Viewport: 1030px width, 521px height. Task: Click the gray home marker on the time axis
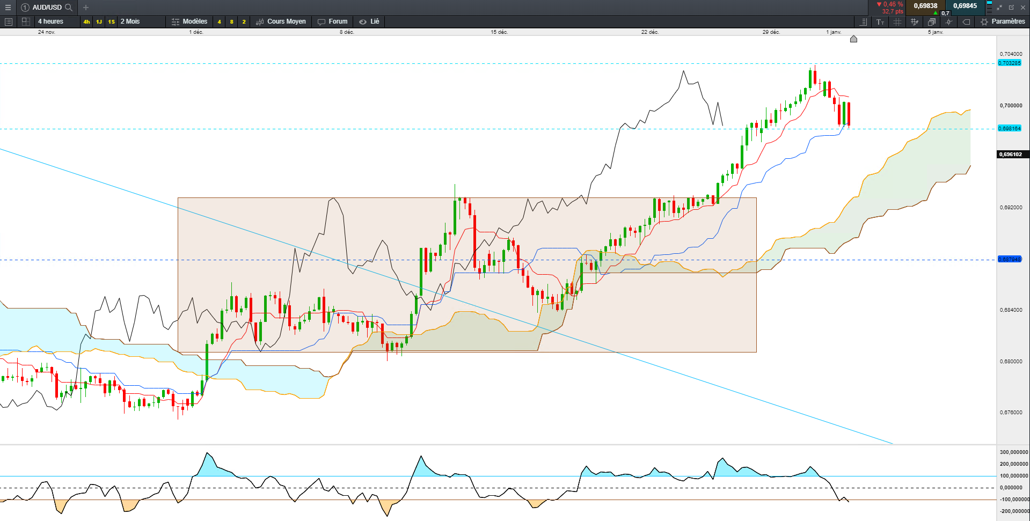click(x=853, y=39)
